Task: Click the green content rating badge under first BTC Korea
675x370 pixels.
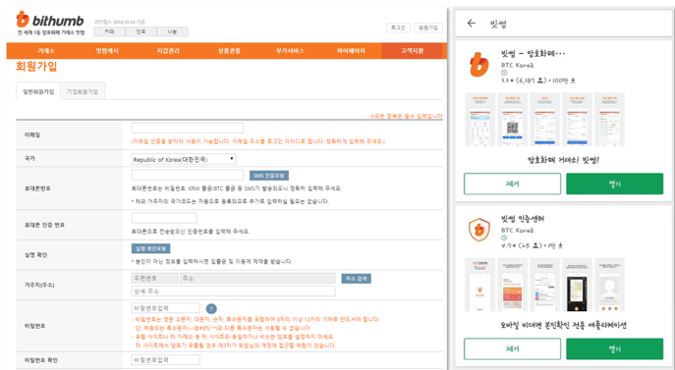Action: [x=504, y=73]
